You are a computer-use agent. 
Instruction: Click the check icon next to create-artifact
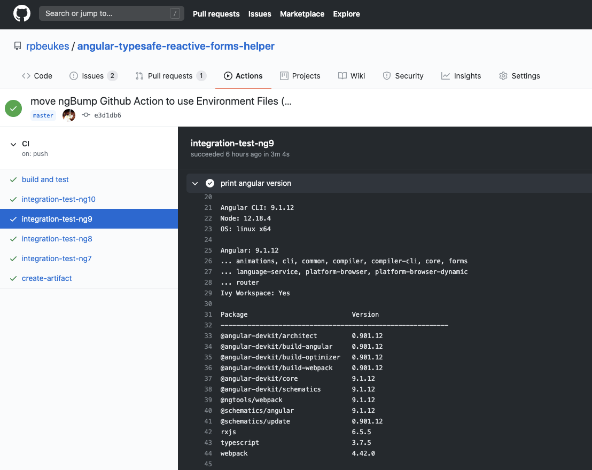click(13, 278)
